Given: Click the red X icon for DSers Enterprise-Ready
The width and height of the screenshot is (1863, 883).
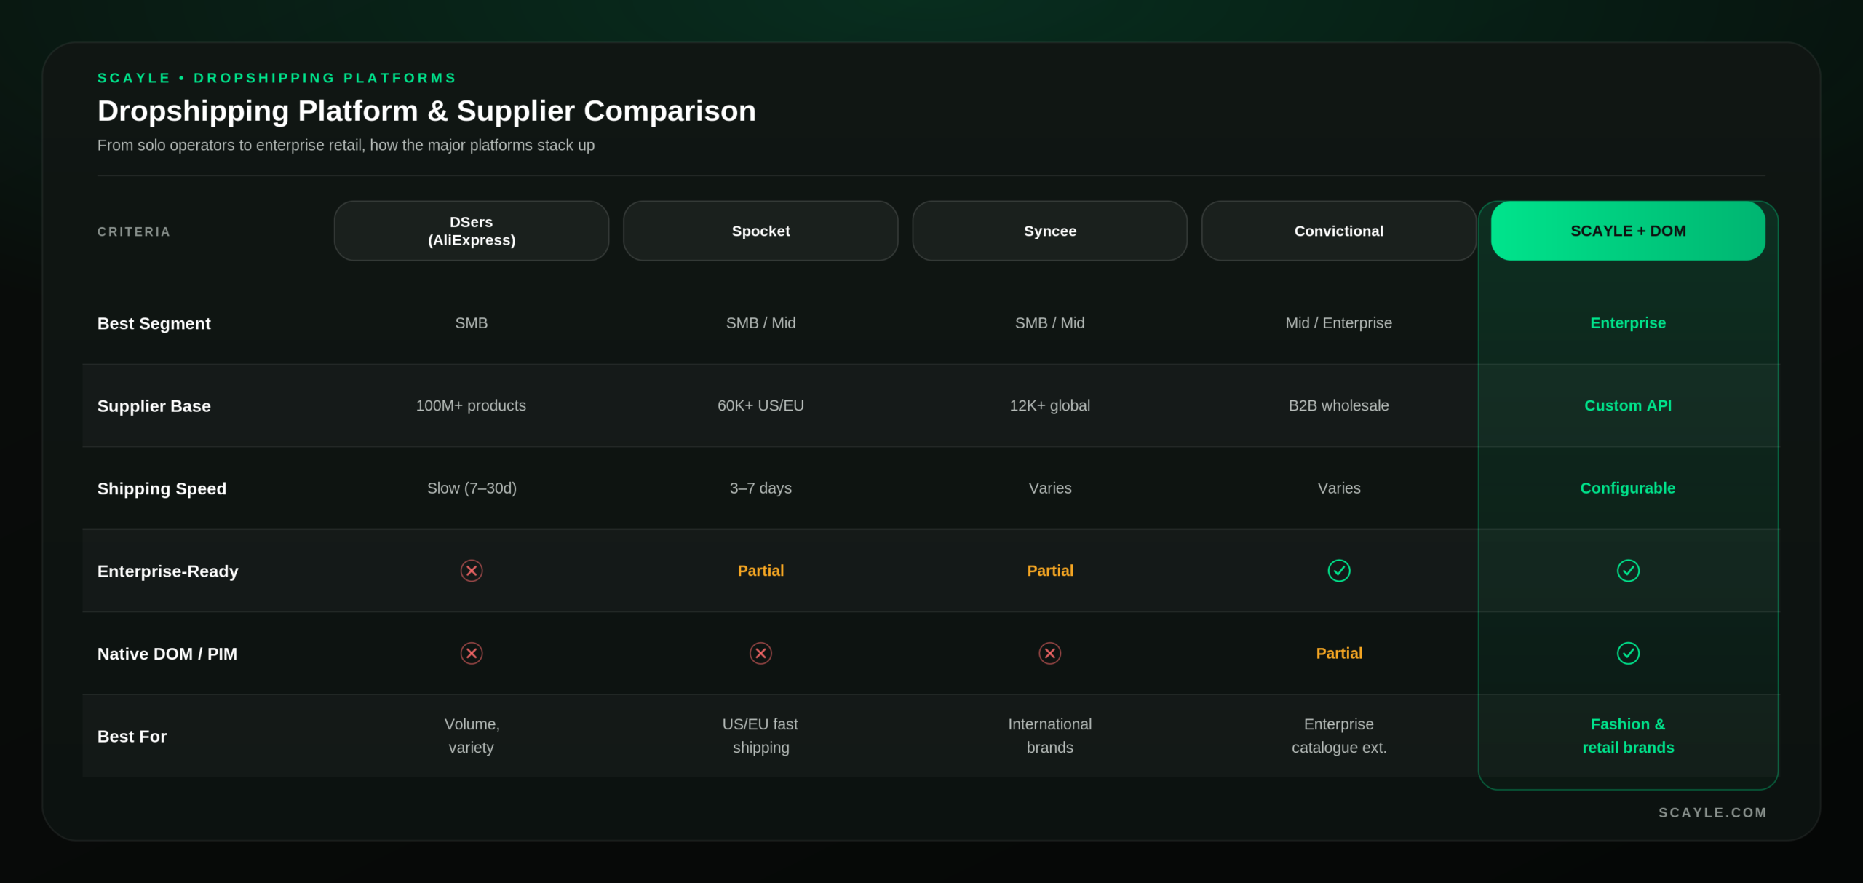Looking at the screenshot, I should tap(472, 571).
